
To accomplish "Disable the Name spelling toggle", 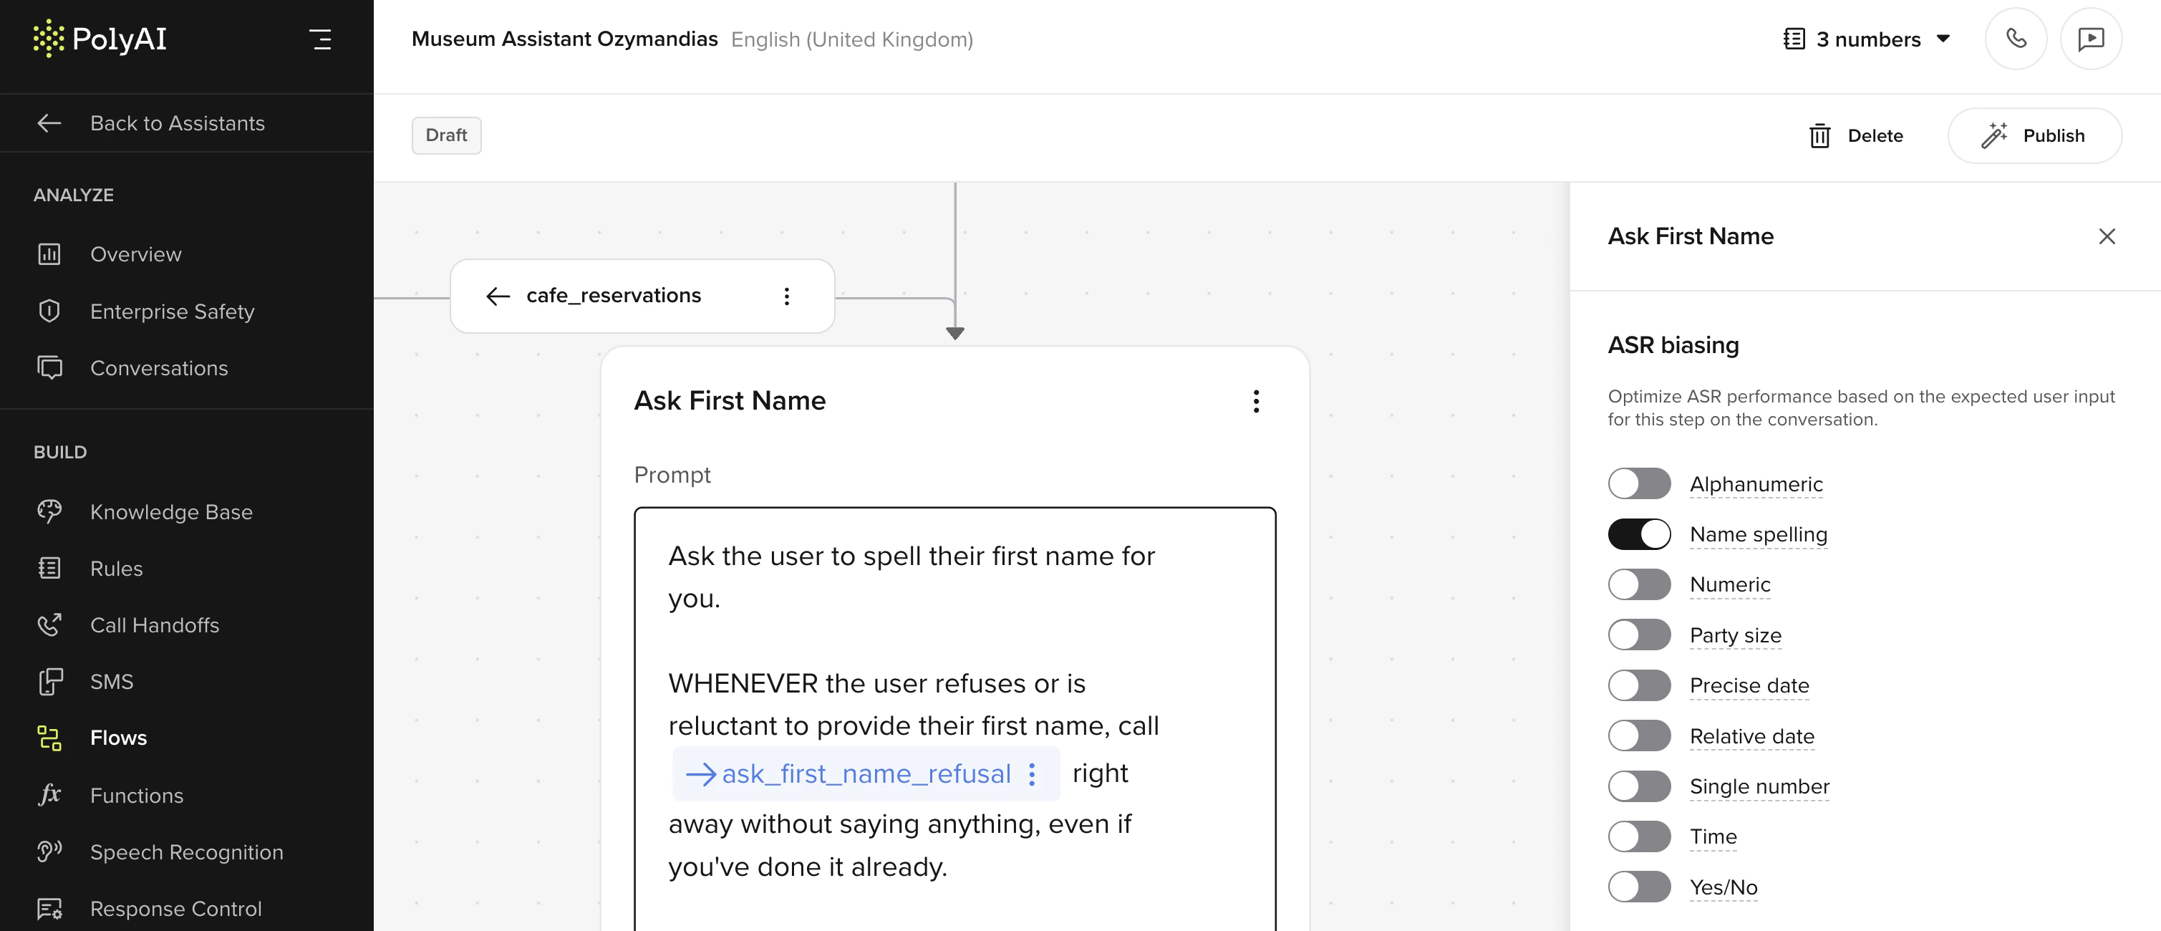I will coord(1638,534).
